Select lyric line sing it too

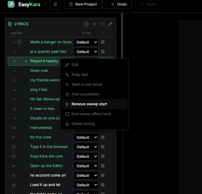click(38, 90)
